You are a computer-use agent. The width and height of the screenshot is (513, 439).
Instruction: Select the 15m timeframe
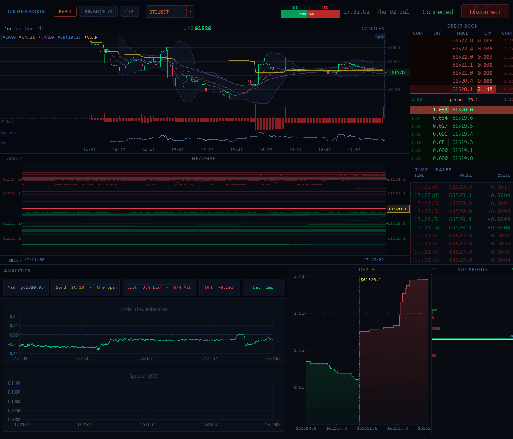point(29,28)
